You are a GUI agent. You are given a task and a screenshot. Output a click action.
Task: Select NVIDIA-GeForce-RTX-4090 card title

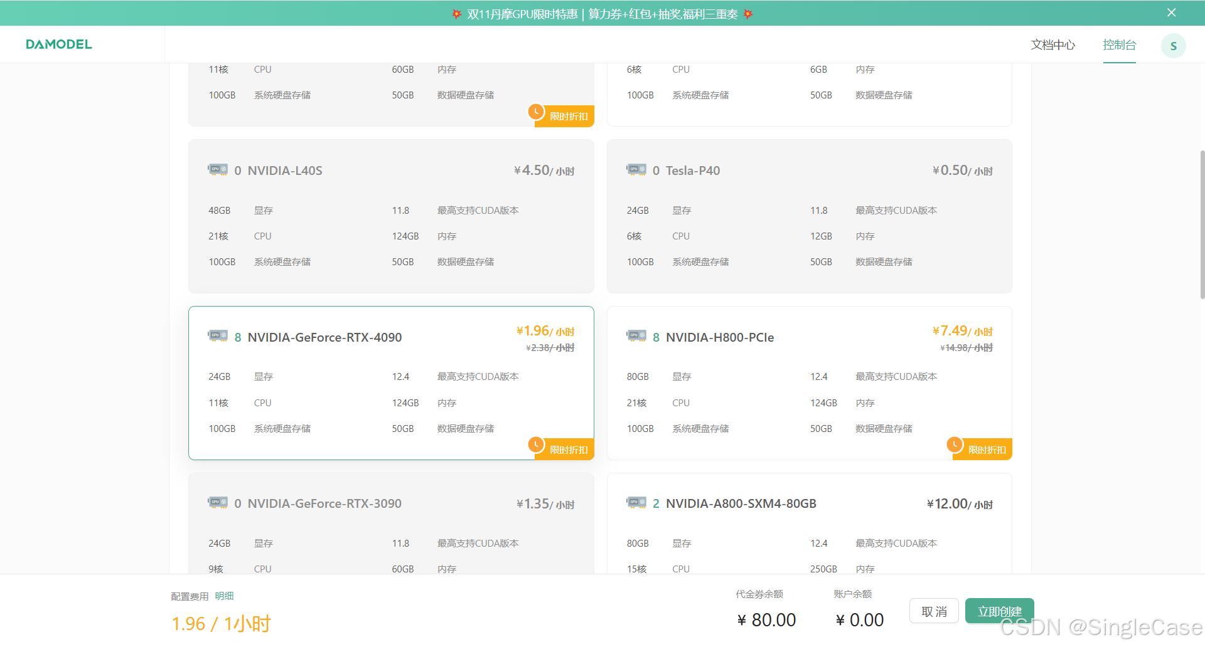(x=324, y=337)
